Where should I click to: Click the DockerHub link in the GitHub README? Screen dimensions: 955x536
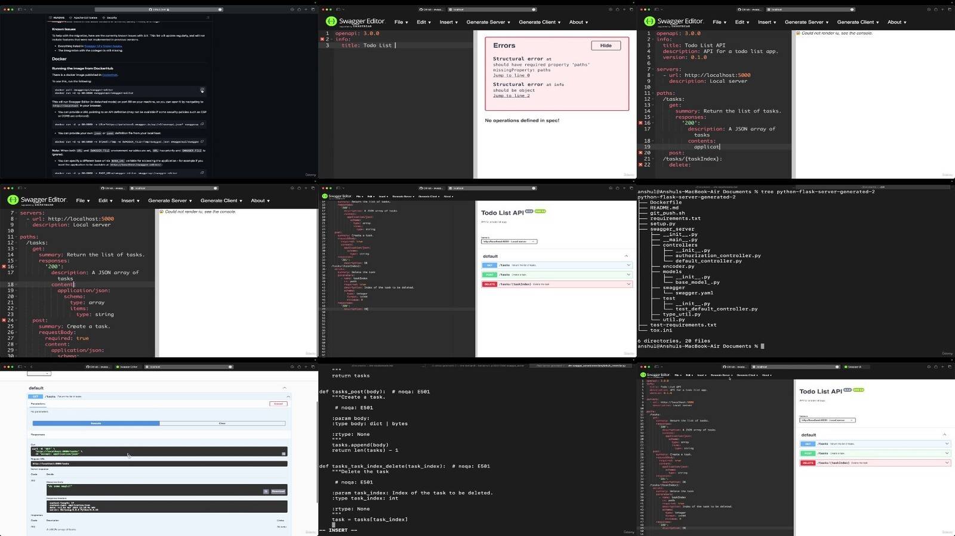tap(109, 75)
